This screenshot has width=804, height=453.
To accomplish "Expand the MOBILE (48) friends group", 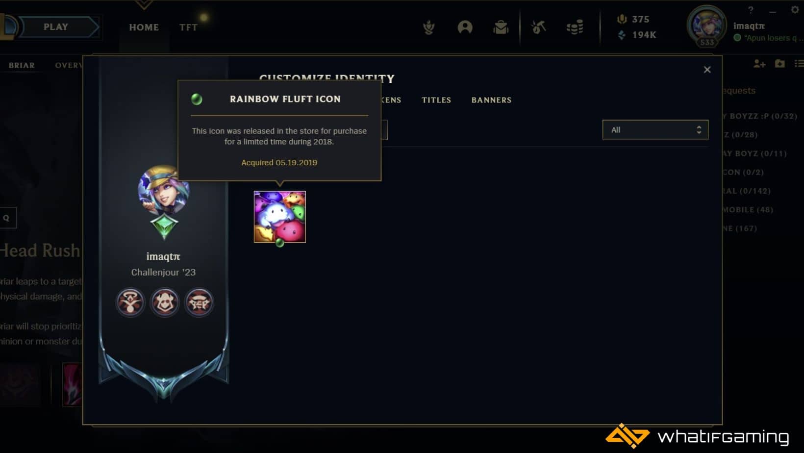I will coord(748,210).
